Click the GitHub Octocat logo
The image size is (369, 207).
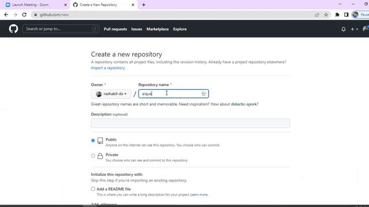click(x=13, y=29)
